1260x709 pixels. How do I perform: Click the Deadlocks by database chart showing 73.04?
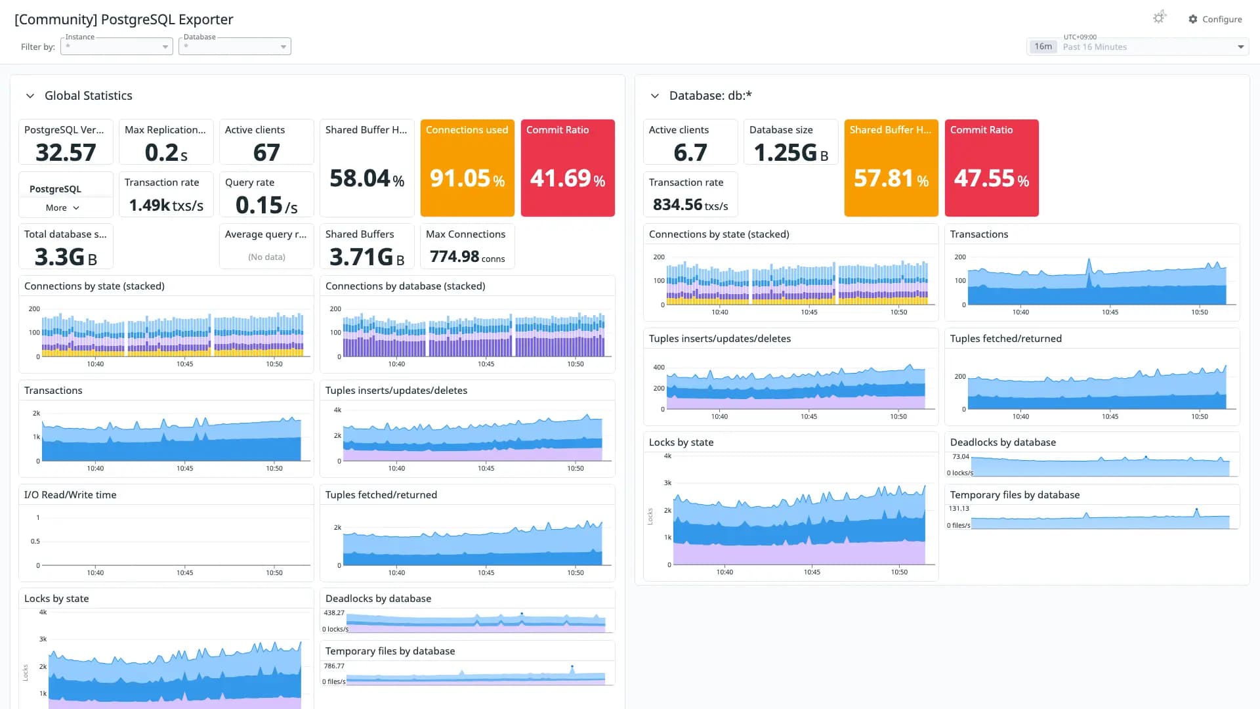1092,454
